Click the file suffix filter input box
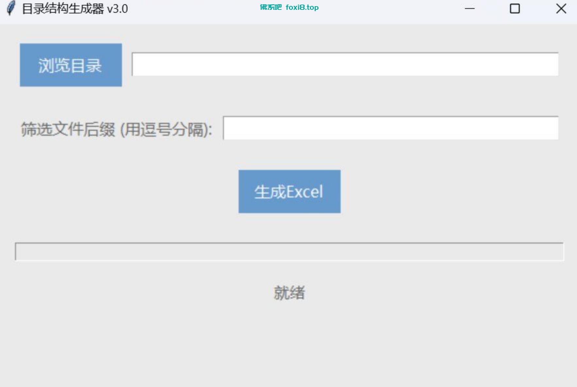Image resolution: width=577 pixels, height=387 pixels. [390, 128]
